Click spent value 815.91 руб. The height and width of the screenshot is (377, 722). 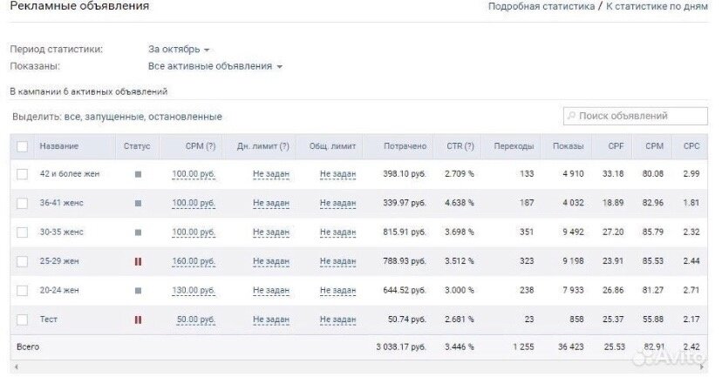[x=405, y=232]
